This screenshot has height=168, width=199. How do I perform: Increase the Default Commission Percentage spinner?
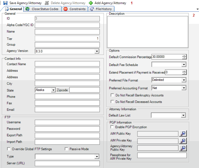coord(184,55)
